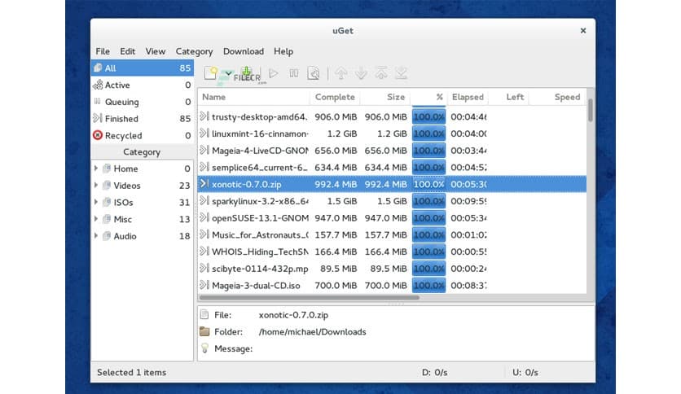Expand the Home category arrow

coord(96,169)
